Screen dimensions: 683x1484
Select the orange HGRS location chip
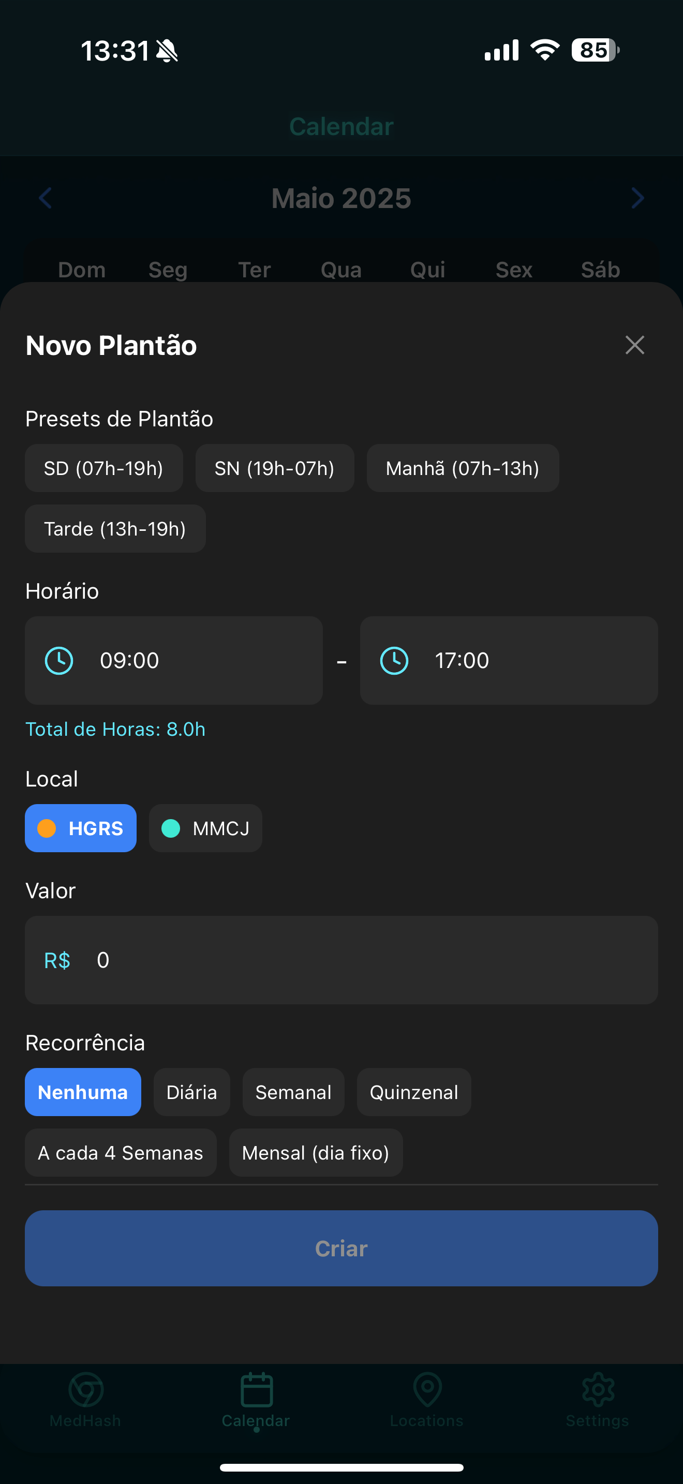(x=81, y=828)
